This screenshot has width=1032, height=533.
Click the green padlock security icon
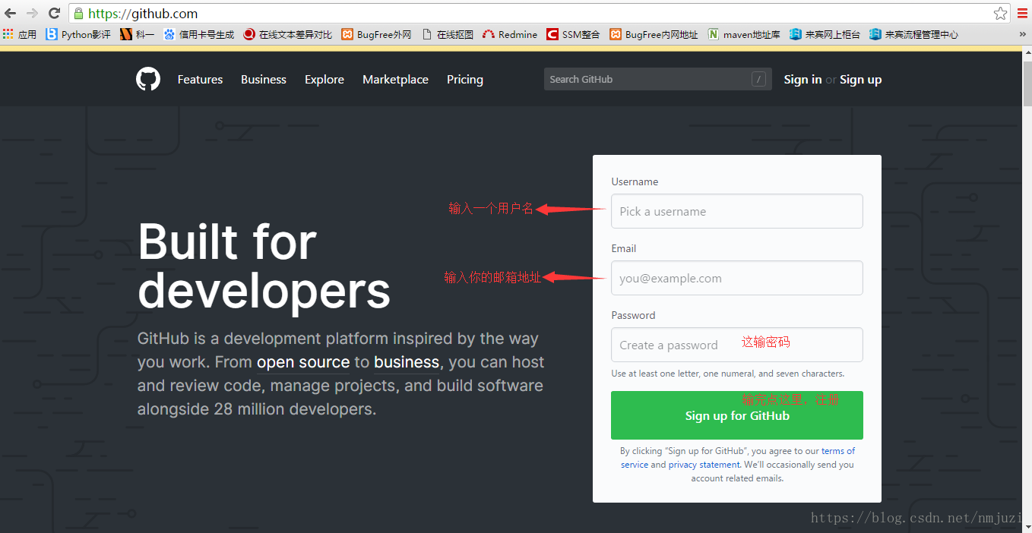[79, 13]
